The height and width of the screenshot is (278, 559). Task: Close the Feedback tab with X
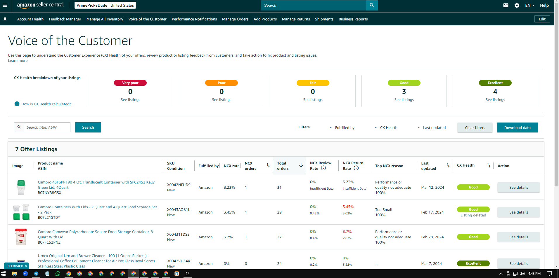(26, 266)
